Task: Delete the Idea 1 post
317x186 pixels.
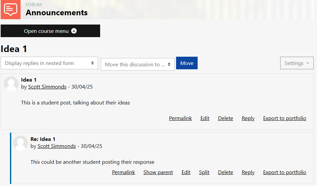Action: tap(225, 118)
